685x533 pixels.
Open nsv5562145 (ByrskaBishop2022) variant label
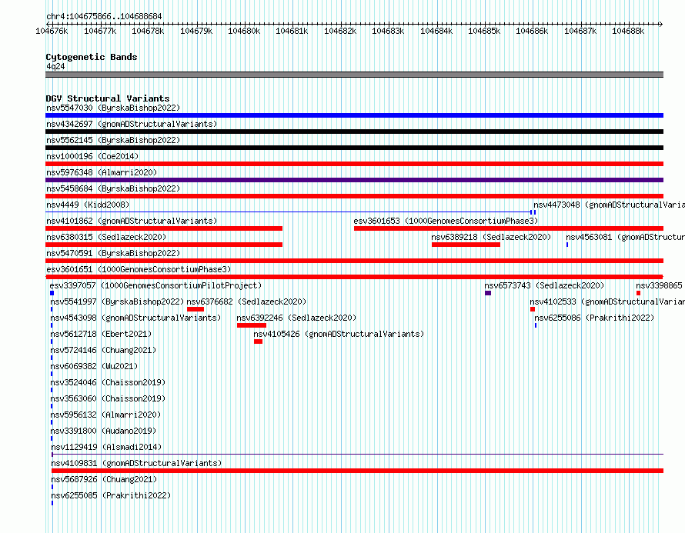coord(113,140)
